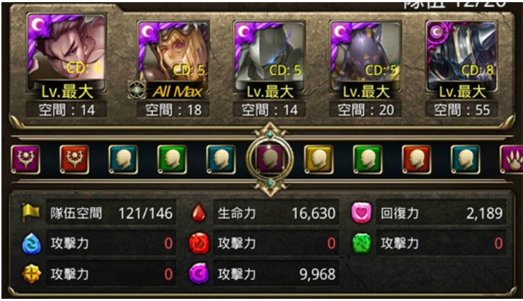Select the card with space 20
The width and height of the screenshot is (523, 301).
click(x=366, y=57)
